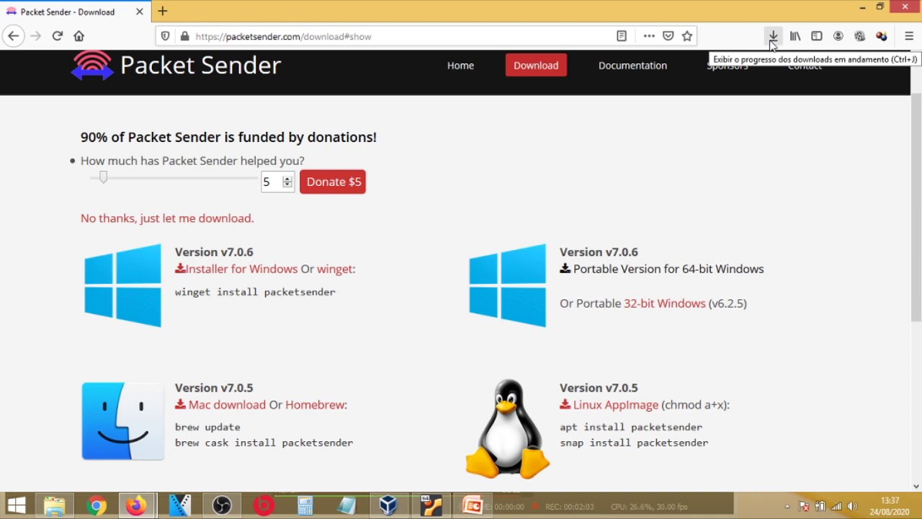This screenshot has height=519, width=922.
Task: Click 'No thanks, just let me download'
Action: tap(167, 218)
